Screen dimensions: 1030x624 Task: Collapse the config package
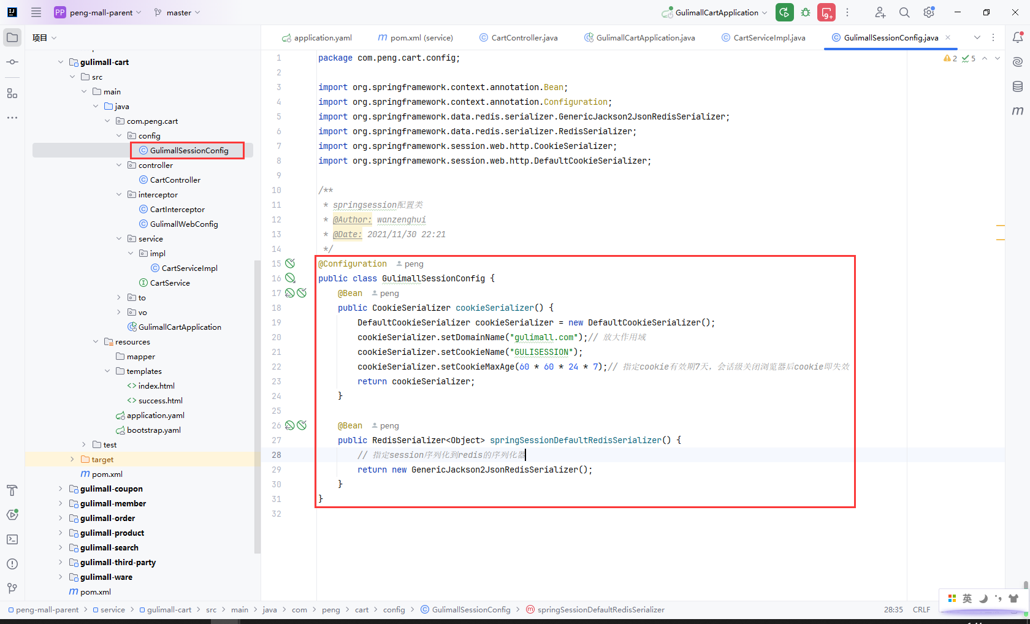(x=119, y=135)
